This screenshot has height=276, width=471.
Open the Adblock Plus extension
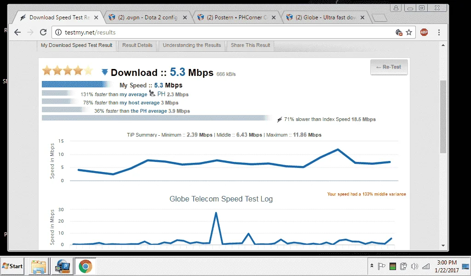coord(424,33)
